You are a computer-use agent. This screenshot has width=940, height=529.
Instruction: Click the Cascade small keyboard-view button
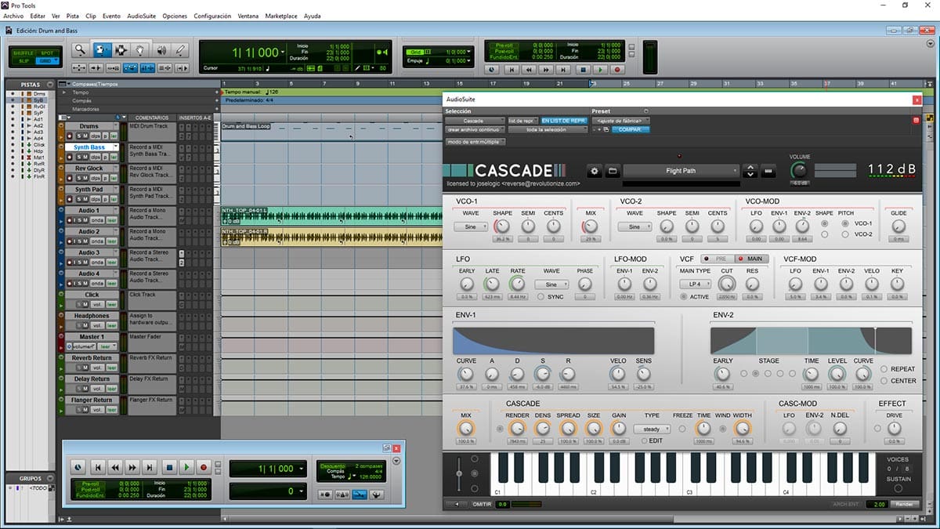click(768, 171)
